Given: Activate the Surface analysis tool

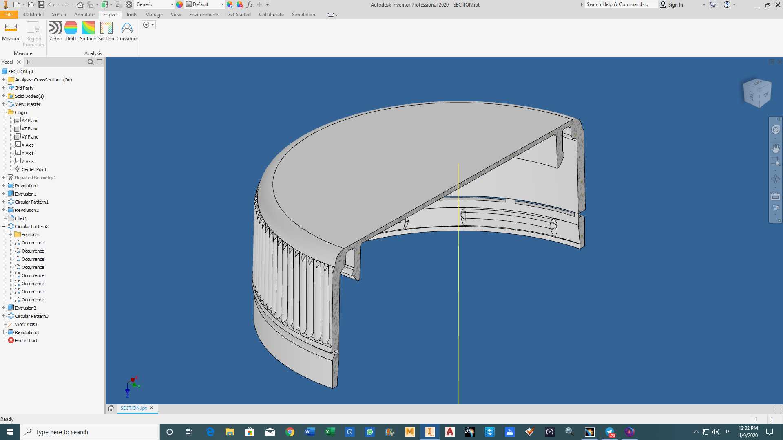Looking at the screenshot, I should point(88,31).
